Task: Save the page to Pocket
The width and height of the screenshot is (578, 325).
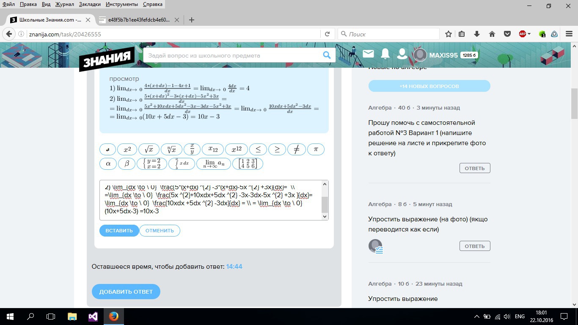Action: click(x=506, y=34)
